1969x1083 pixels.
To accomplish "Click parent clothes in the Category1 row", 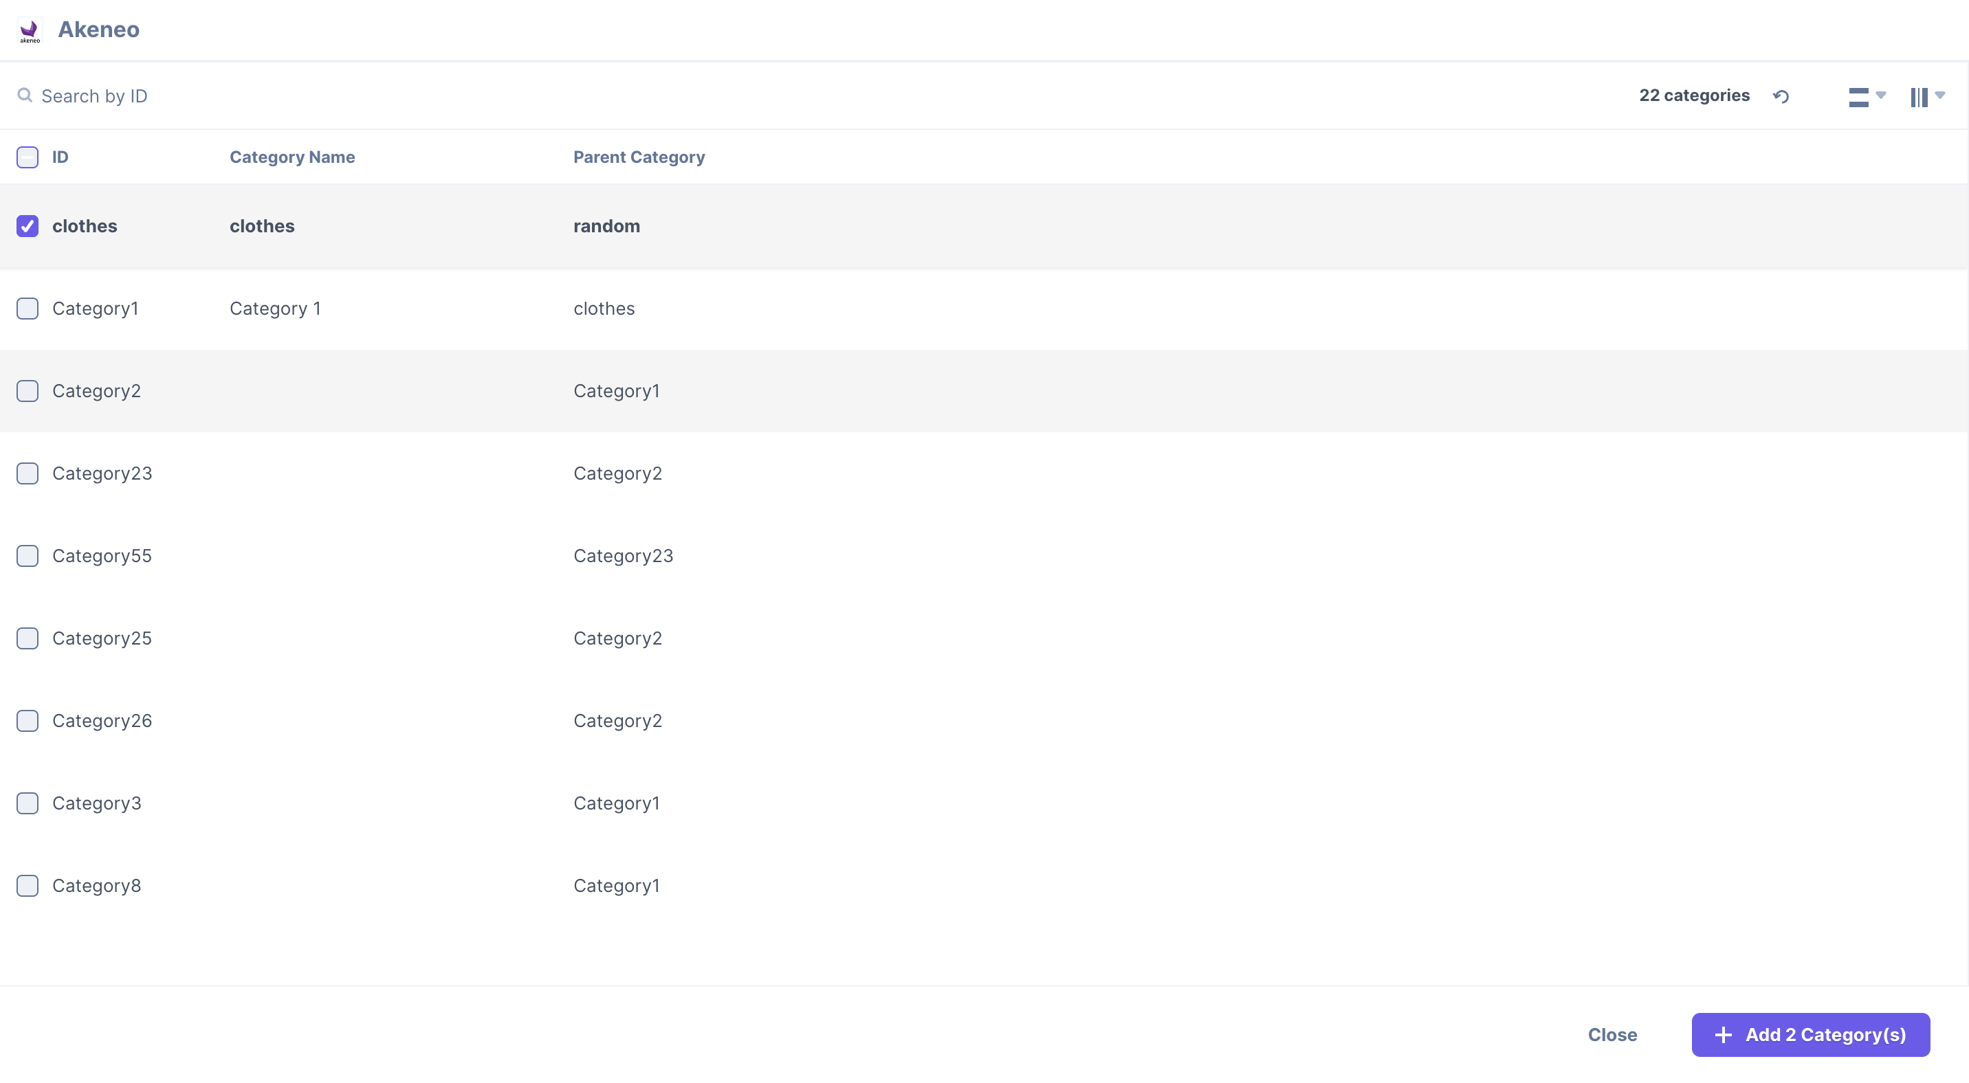I will (x=604, y=309).
